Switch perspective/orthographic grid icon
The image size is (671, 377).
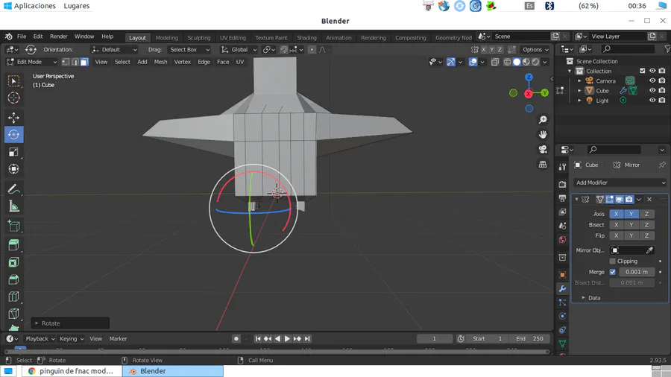(543, 165)
